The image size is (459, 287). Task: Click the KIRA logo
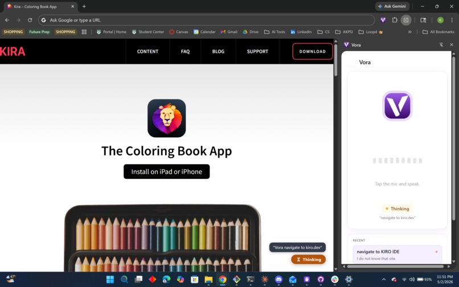click(13, 51)
